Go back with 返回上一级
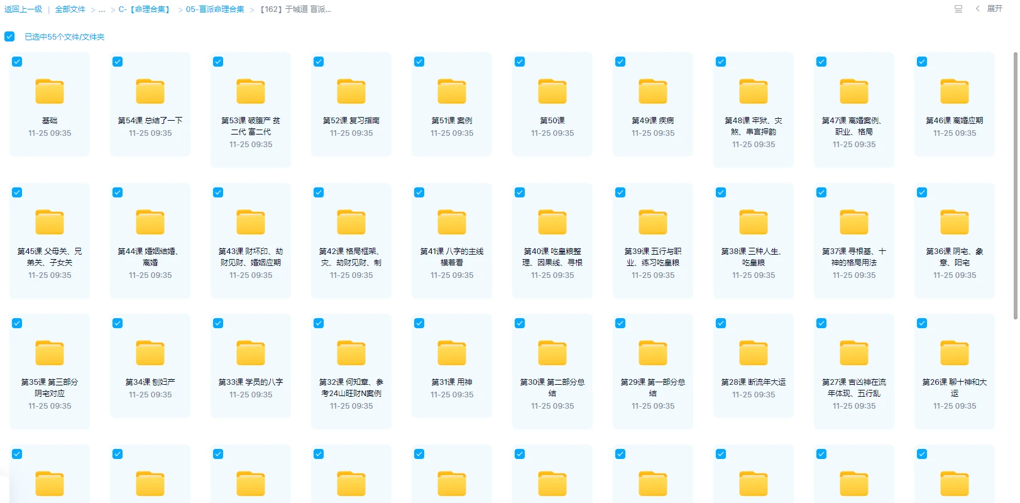Screen dimensions: 1020x503 23,9
